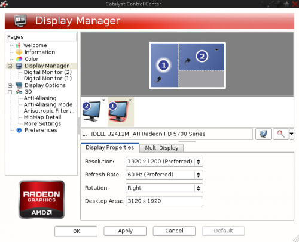Open dropdown arrow above monitor 1 icon

pyautogui.click(x=130, y=100)
